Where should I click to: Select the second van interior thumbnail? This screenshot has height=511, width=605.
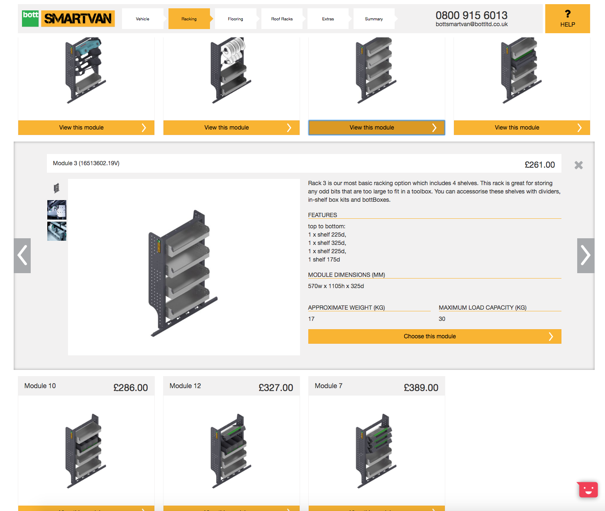57,210
